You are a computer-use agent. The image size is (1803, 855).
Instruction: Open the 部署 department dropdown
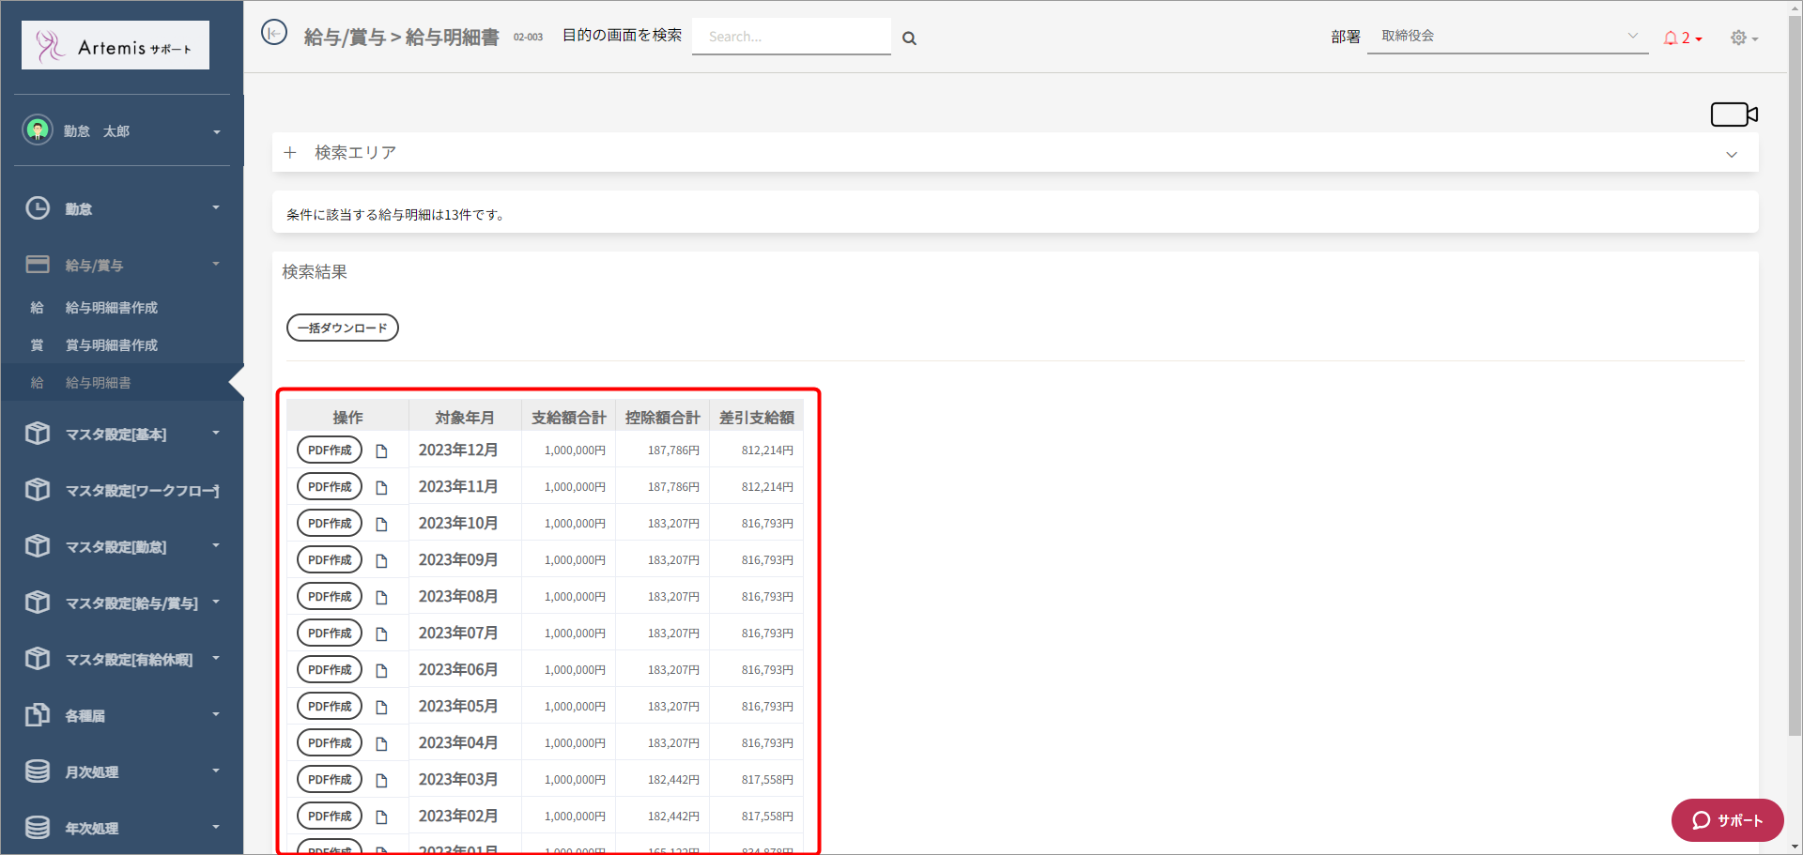1506,37
